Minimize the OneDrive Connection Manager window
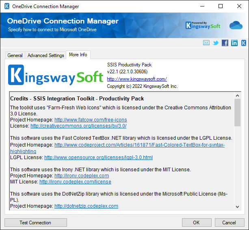The image size is (249, 230). (x=202, y=6)
